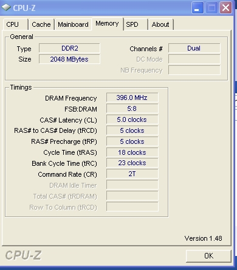Click the RAS# Precharge (tRP) label
Viewport: 237px width, 270px height.
(64, 141)
